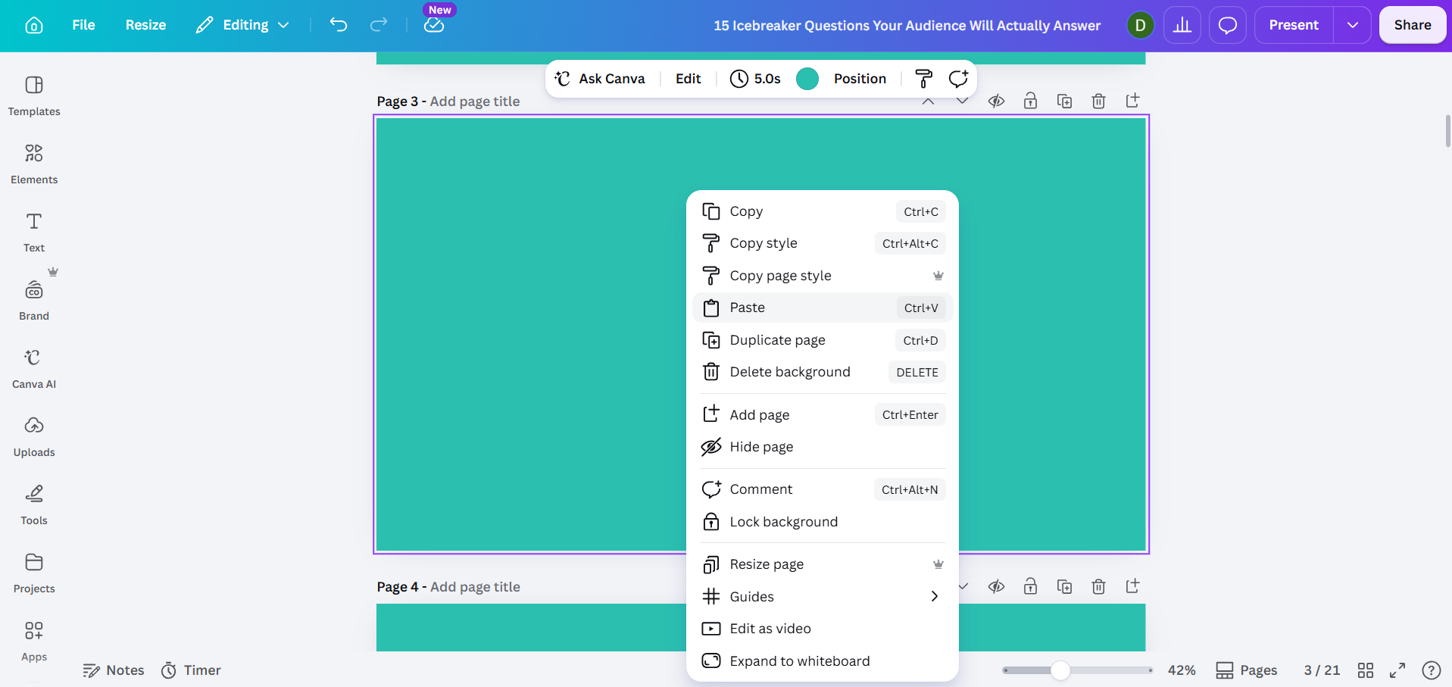
Task: Open the Editing mode dropdown
Action: click(x=242, y=25)
